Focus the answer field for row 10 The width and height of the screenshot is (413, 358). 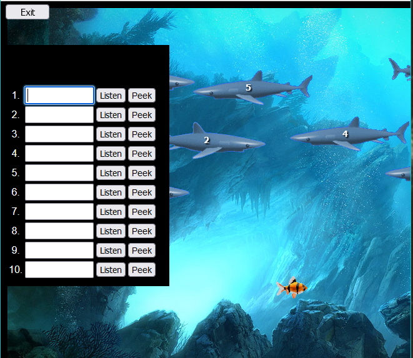59,269
